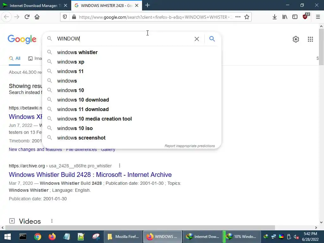Click the blue Google search magnifier button
Viewport: 324px width, 243px height.
point(212,39)
